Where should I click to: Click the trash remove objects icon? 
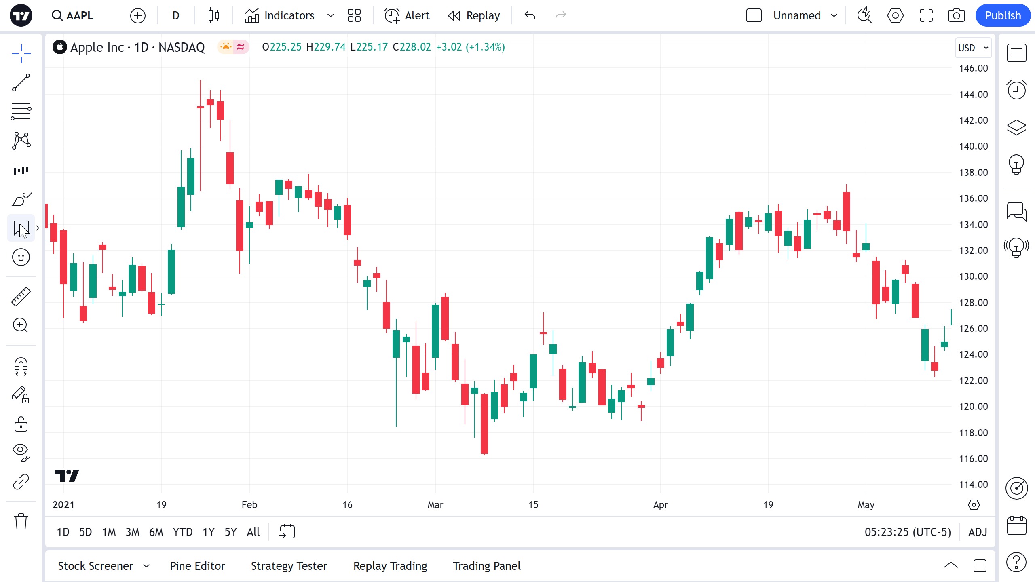coord(21,521)
